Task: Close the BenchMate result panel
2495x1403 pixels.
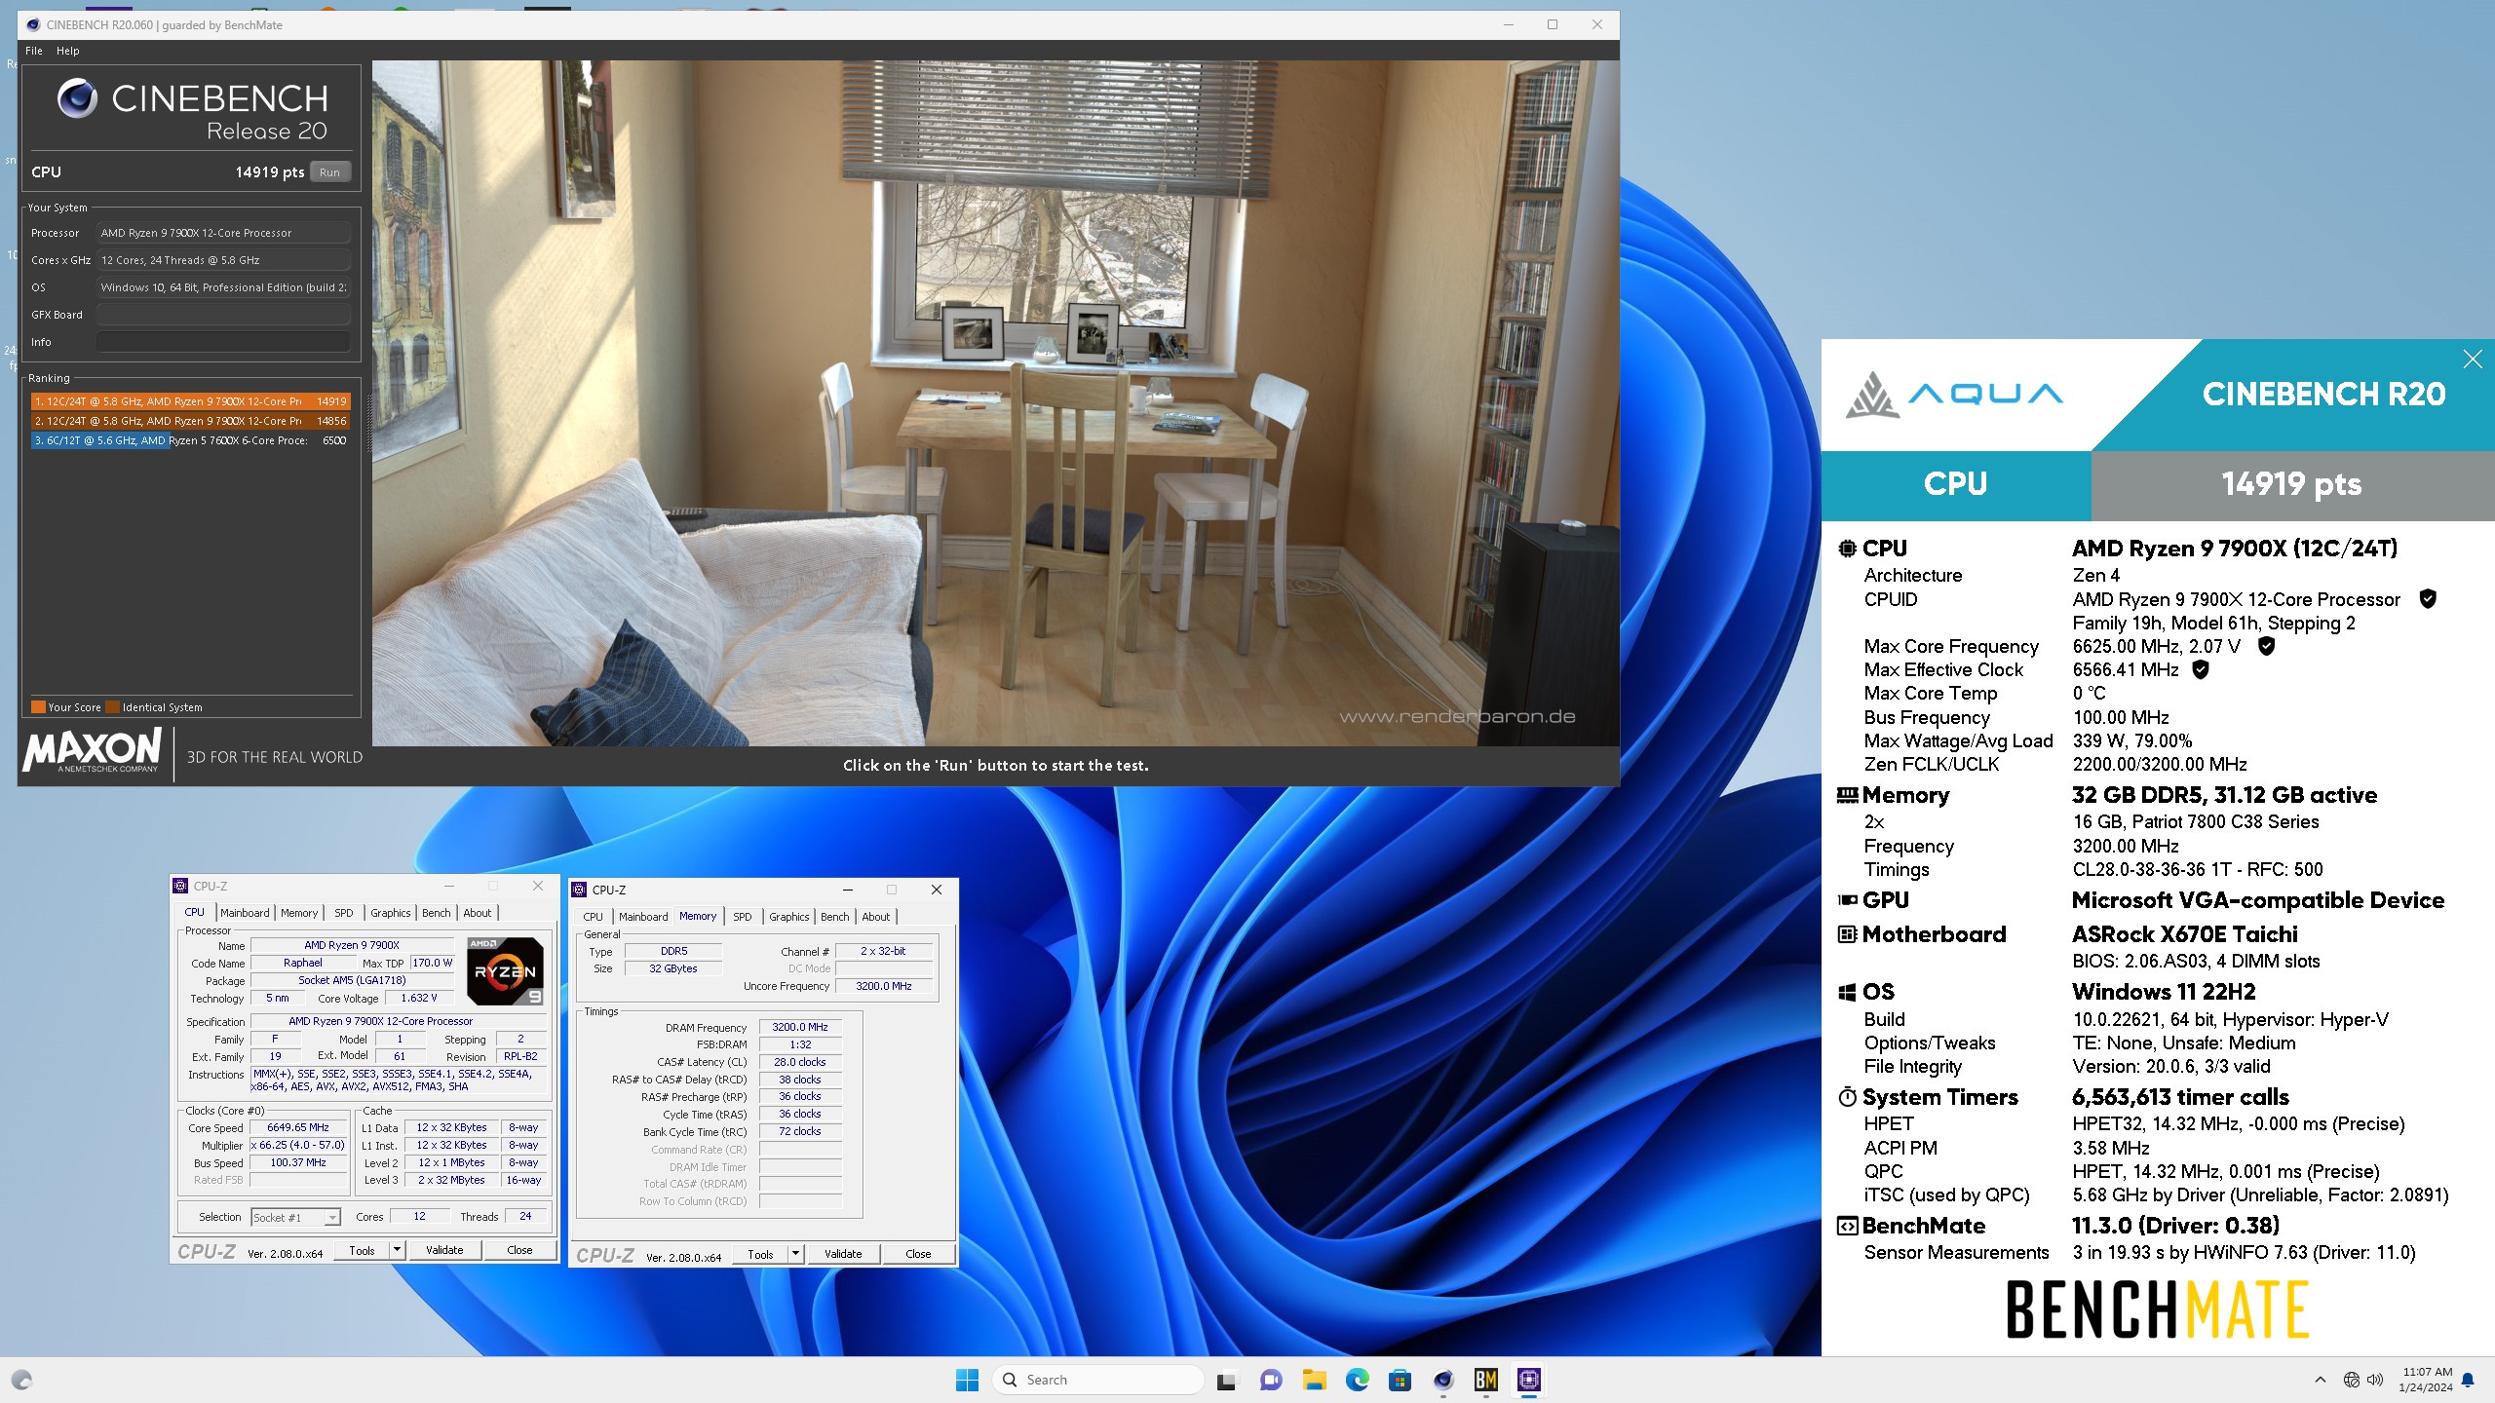Action: [x=2473, y=360]
